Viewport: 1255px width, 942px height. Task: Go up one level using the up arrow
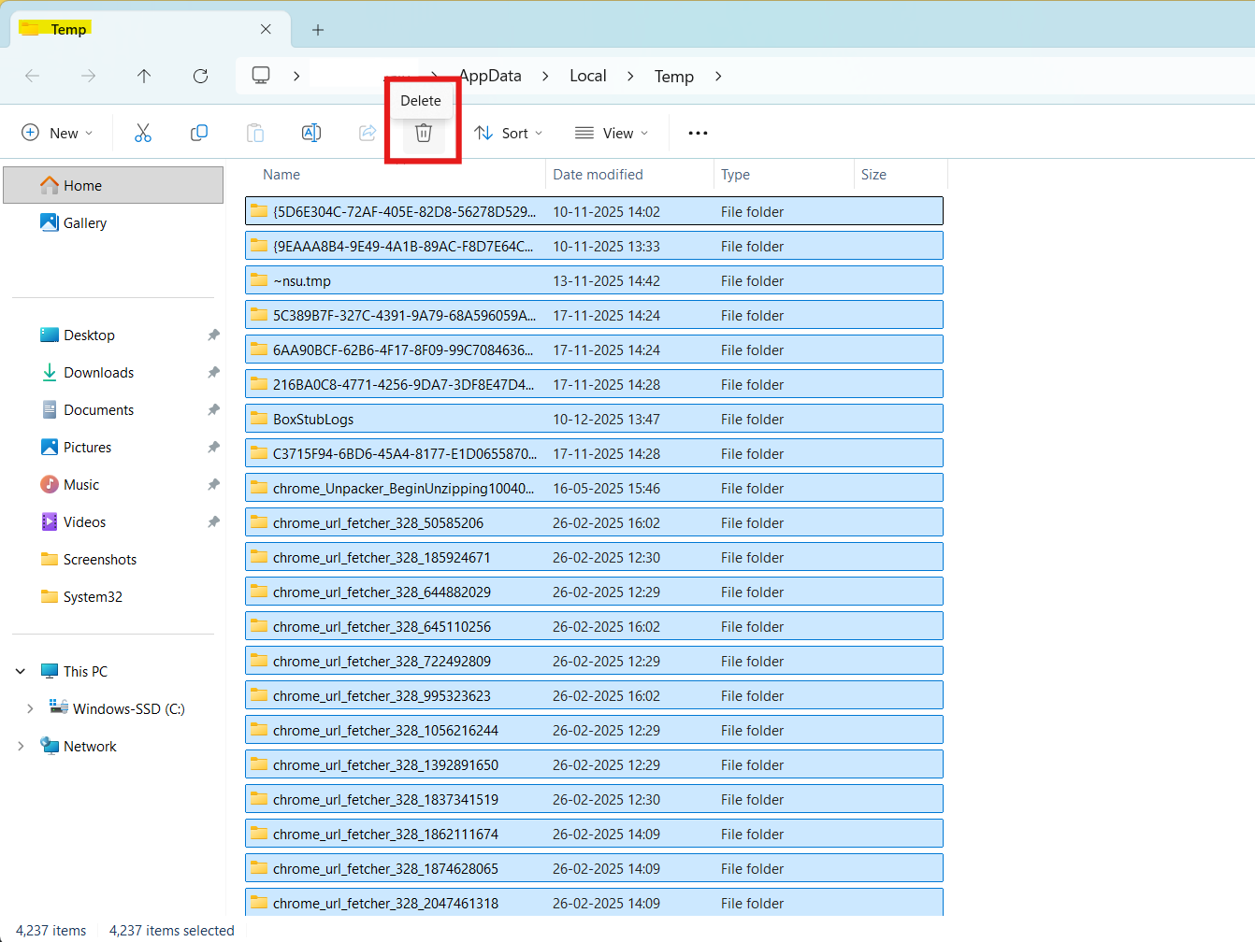(144, 77)
